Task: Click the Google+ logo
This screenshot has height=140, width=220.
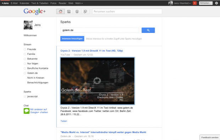Action: tap(34, 11)
